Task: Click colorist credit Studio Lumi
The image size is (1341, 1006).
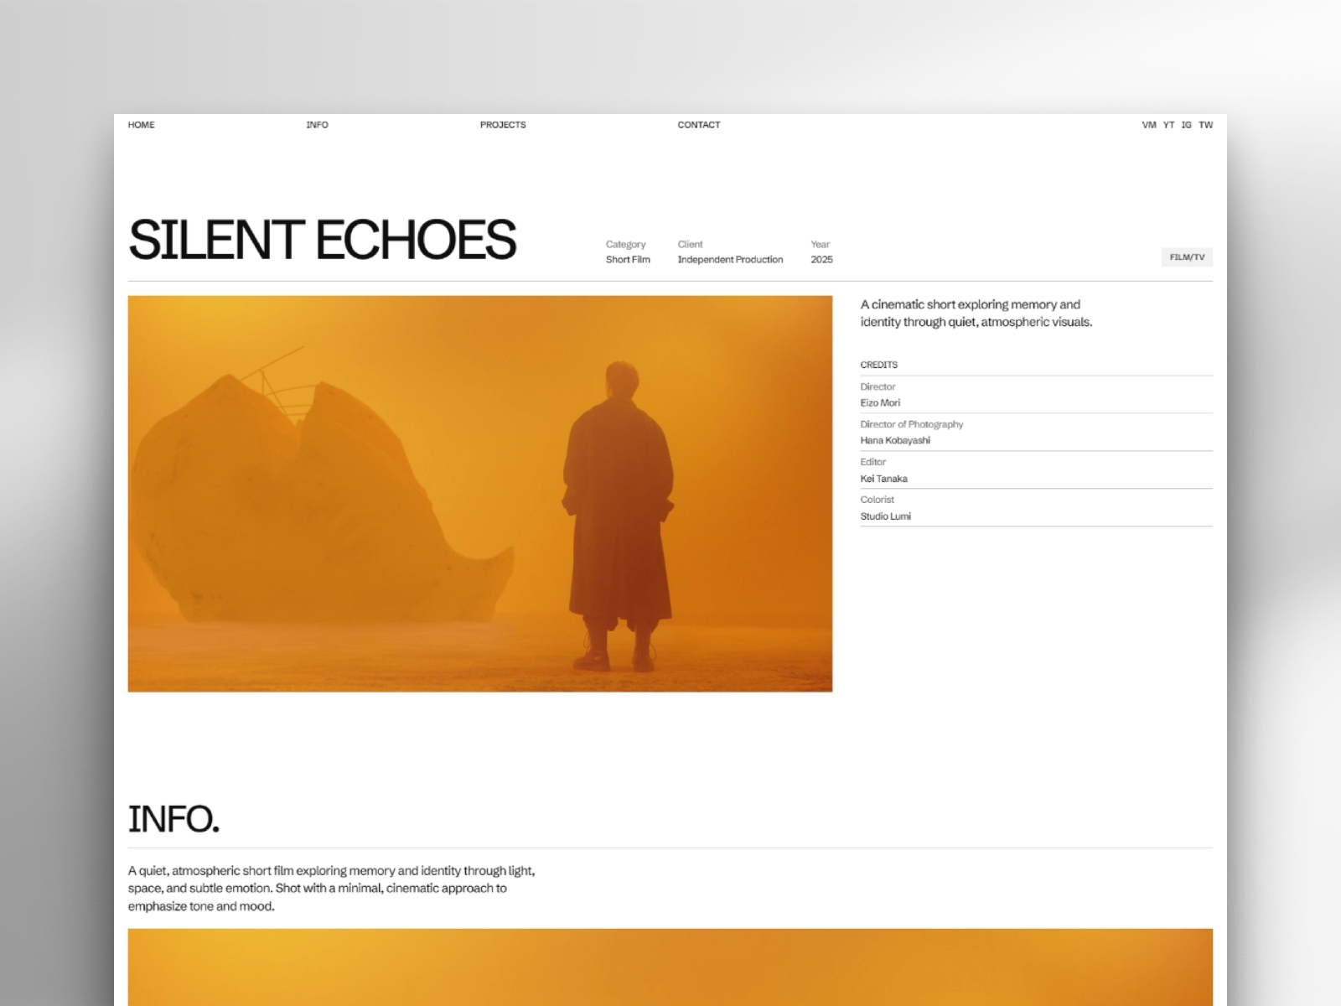Action: [x=885, y=516]
